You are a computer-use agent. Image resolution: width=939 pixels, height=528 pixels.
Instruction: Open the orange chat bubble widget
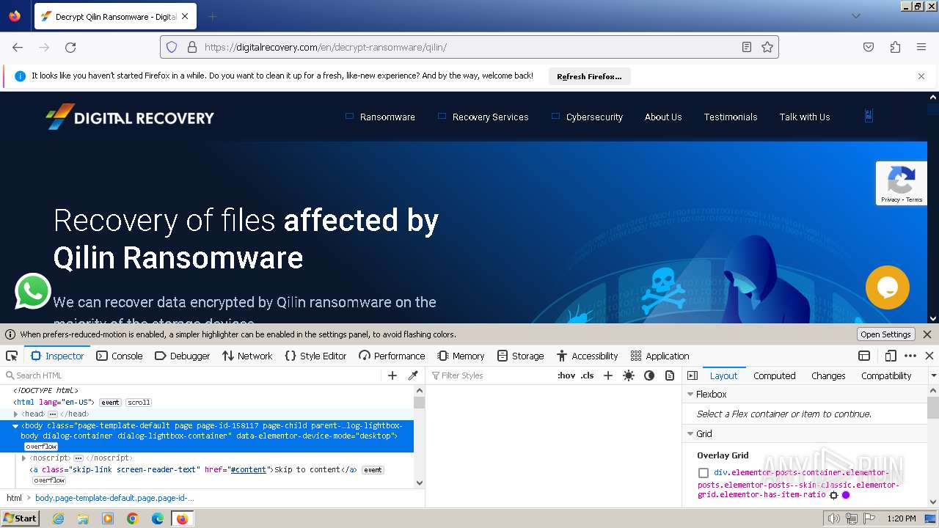(x=888, y=287)
